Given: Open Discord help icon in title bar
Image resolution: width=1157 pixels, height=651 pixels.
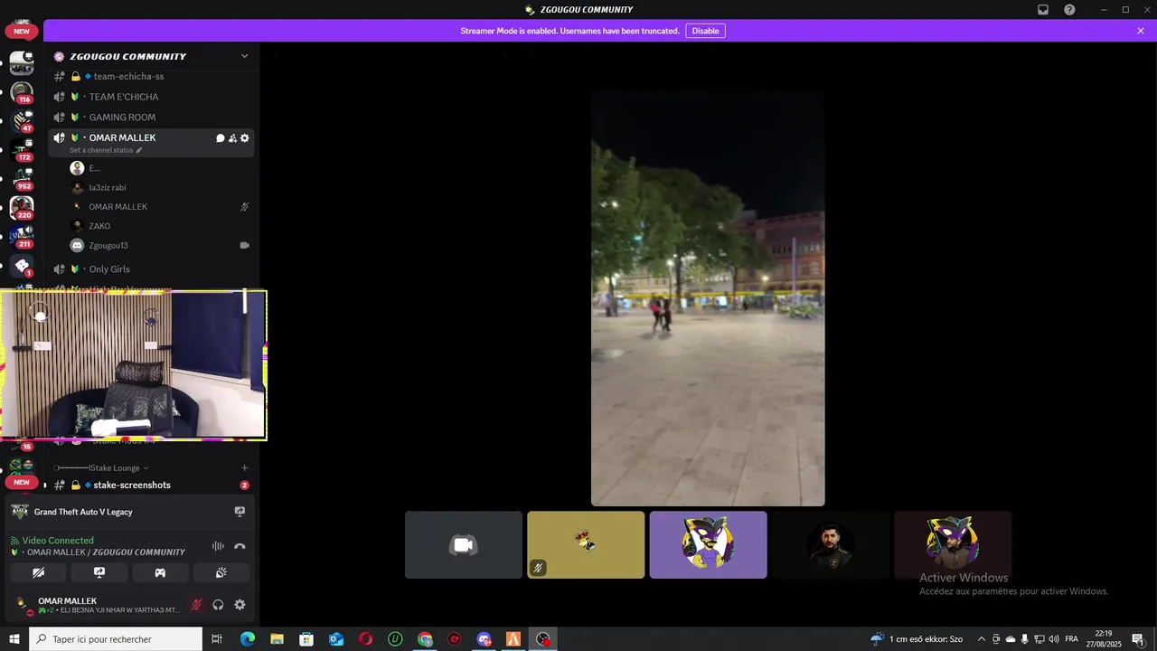Looking at the screenshot, I should 1069,9.
